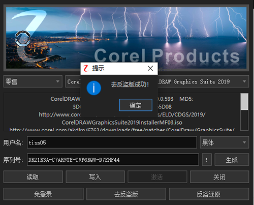254x205 pixels.
Task: Open the 黑体 font dropdown
Action: (x=225, y=142)
